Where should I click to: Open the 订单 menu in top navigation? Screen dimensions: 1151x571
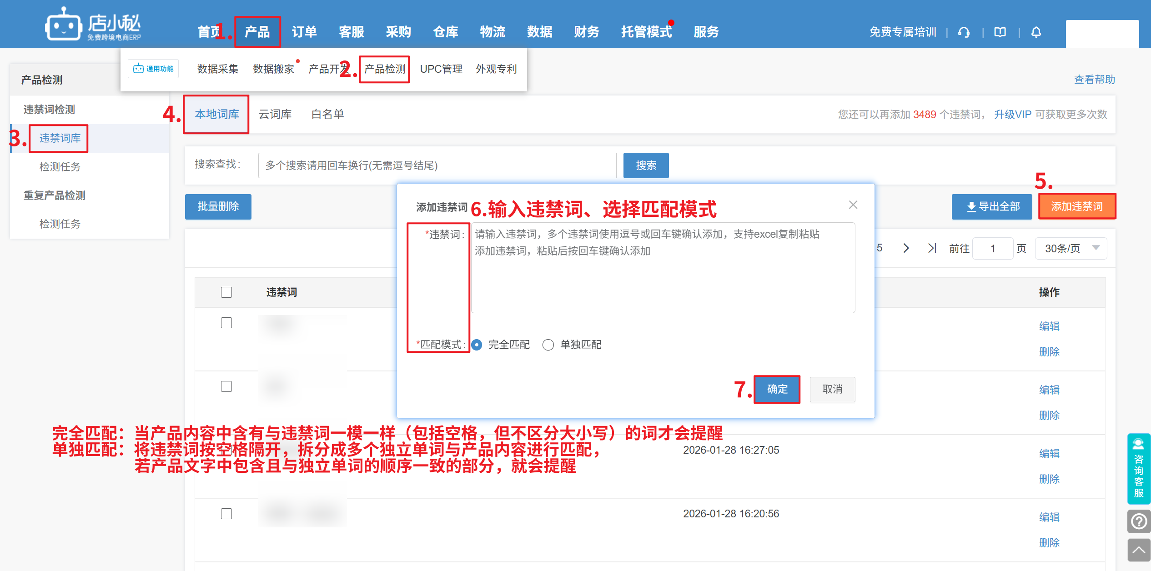pyautogui.click(x=304, y=32)
